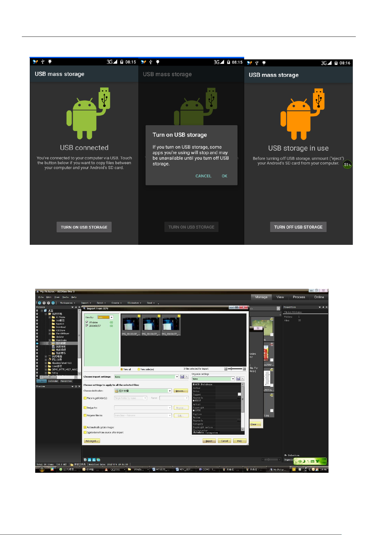This screenshot has width=378, height=535.
Task: Tap TURN ON USB STORAGE on the first phone screen
Action: coord(84,227)
